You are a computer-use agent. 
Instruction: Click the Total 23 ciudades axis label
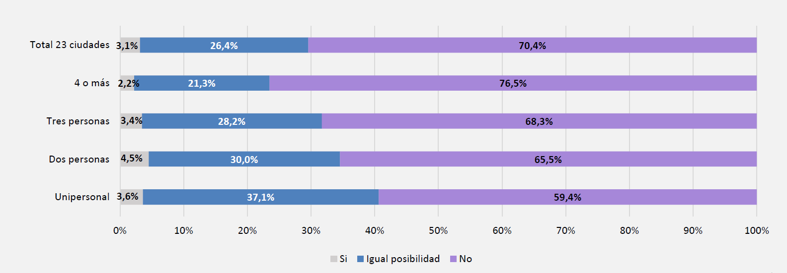point(70,45)
